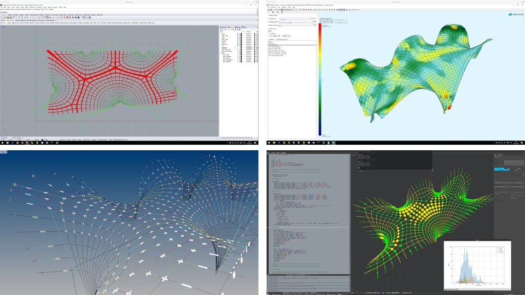Click the SOFiSTiK logo in the viewer
Viewport: 525px width, 295px height.
click(x=516, y=14)
